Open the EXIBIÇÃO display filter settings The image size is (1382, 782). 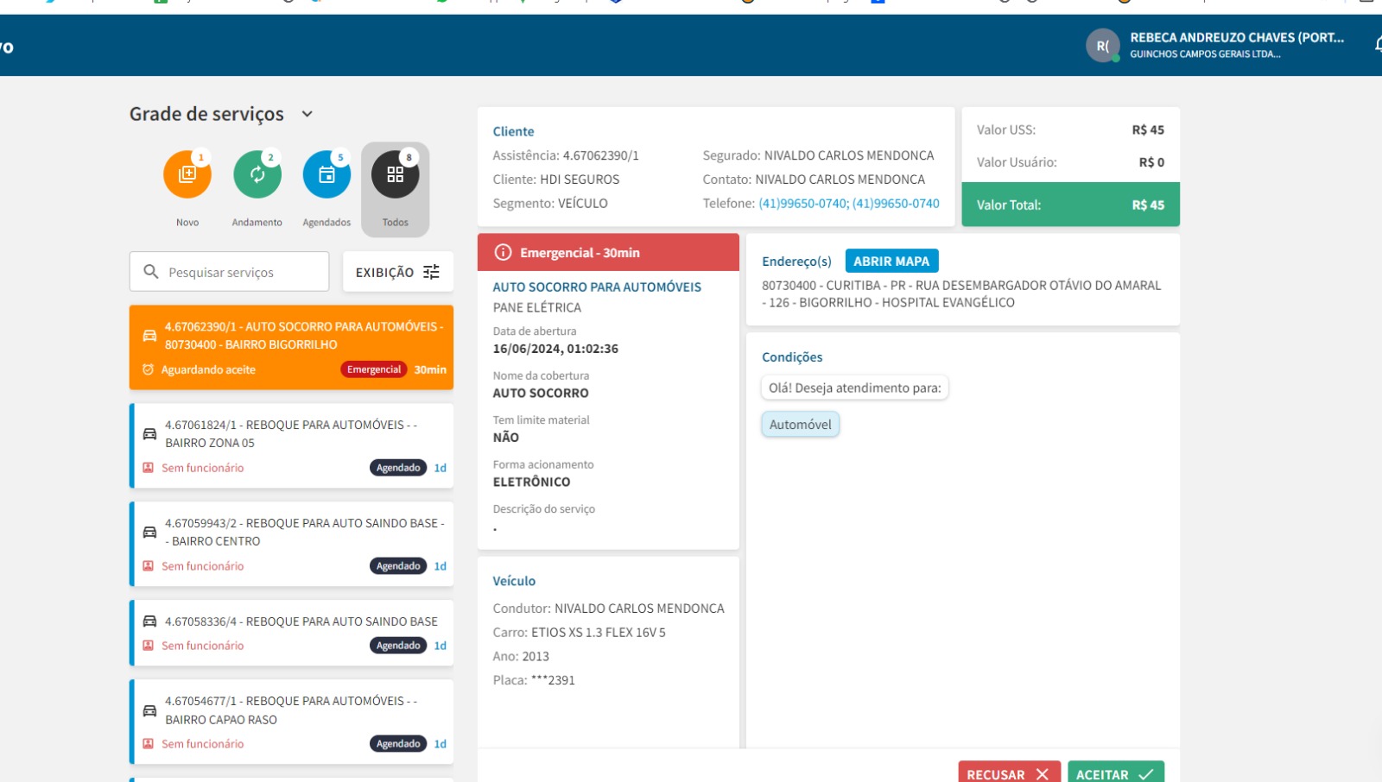tap(397, 272)
